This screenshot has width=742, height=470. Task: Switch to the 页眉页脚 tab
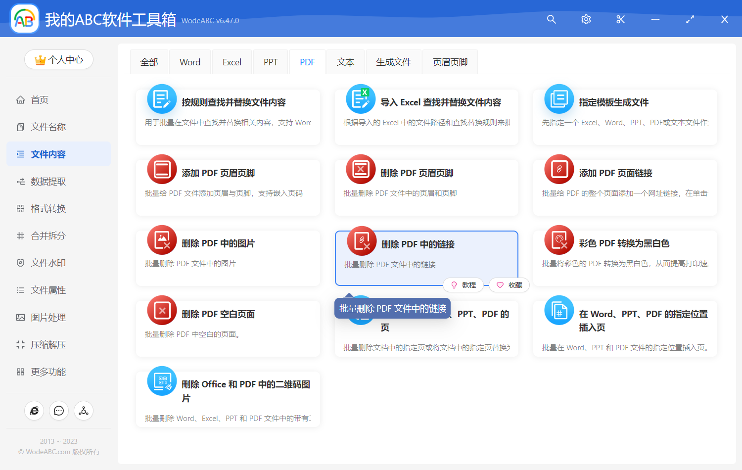pyautogui.click(x=450, y=61)
